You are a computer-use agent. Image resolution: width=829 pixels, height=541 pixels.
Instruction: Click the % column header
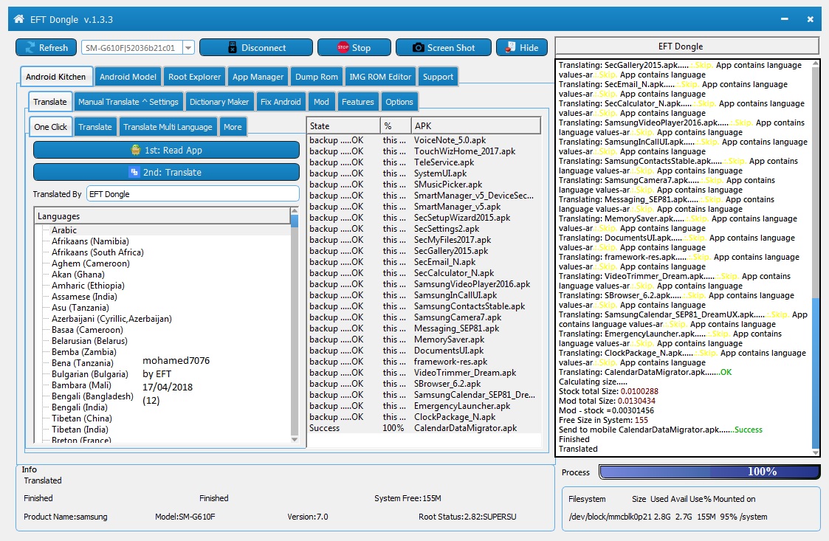[x=396, y=126]
